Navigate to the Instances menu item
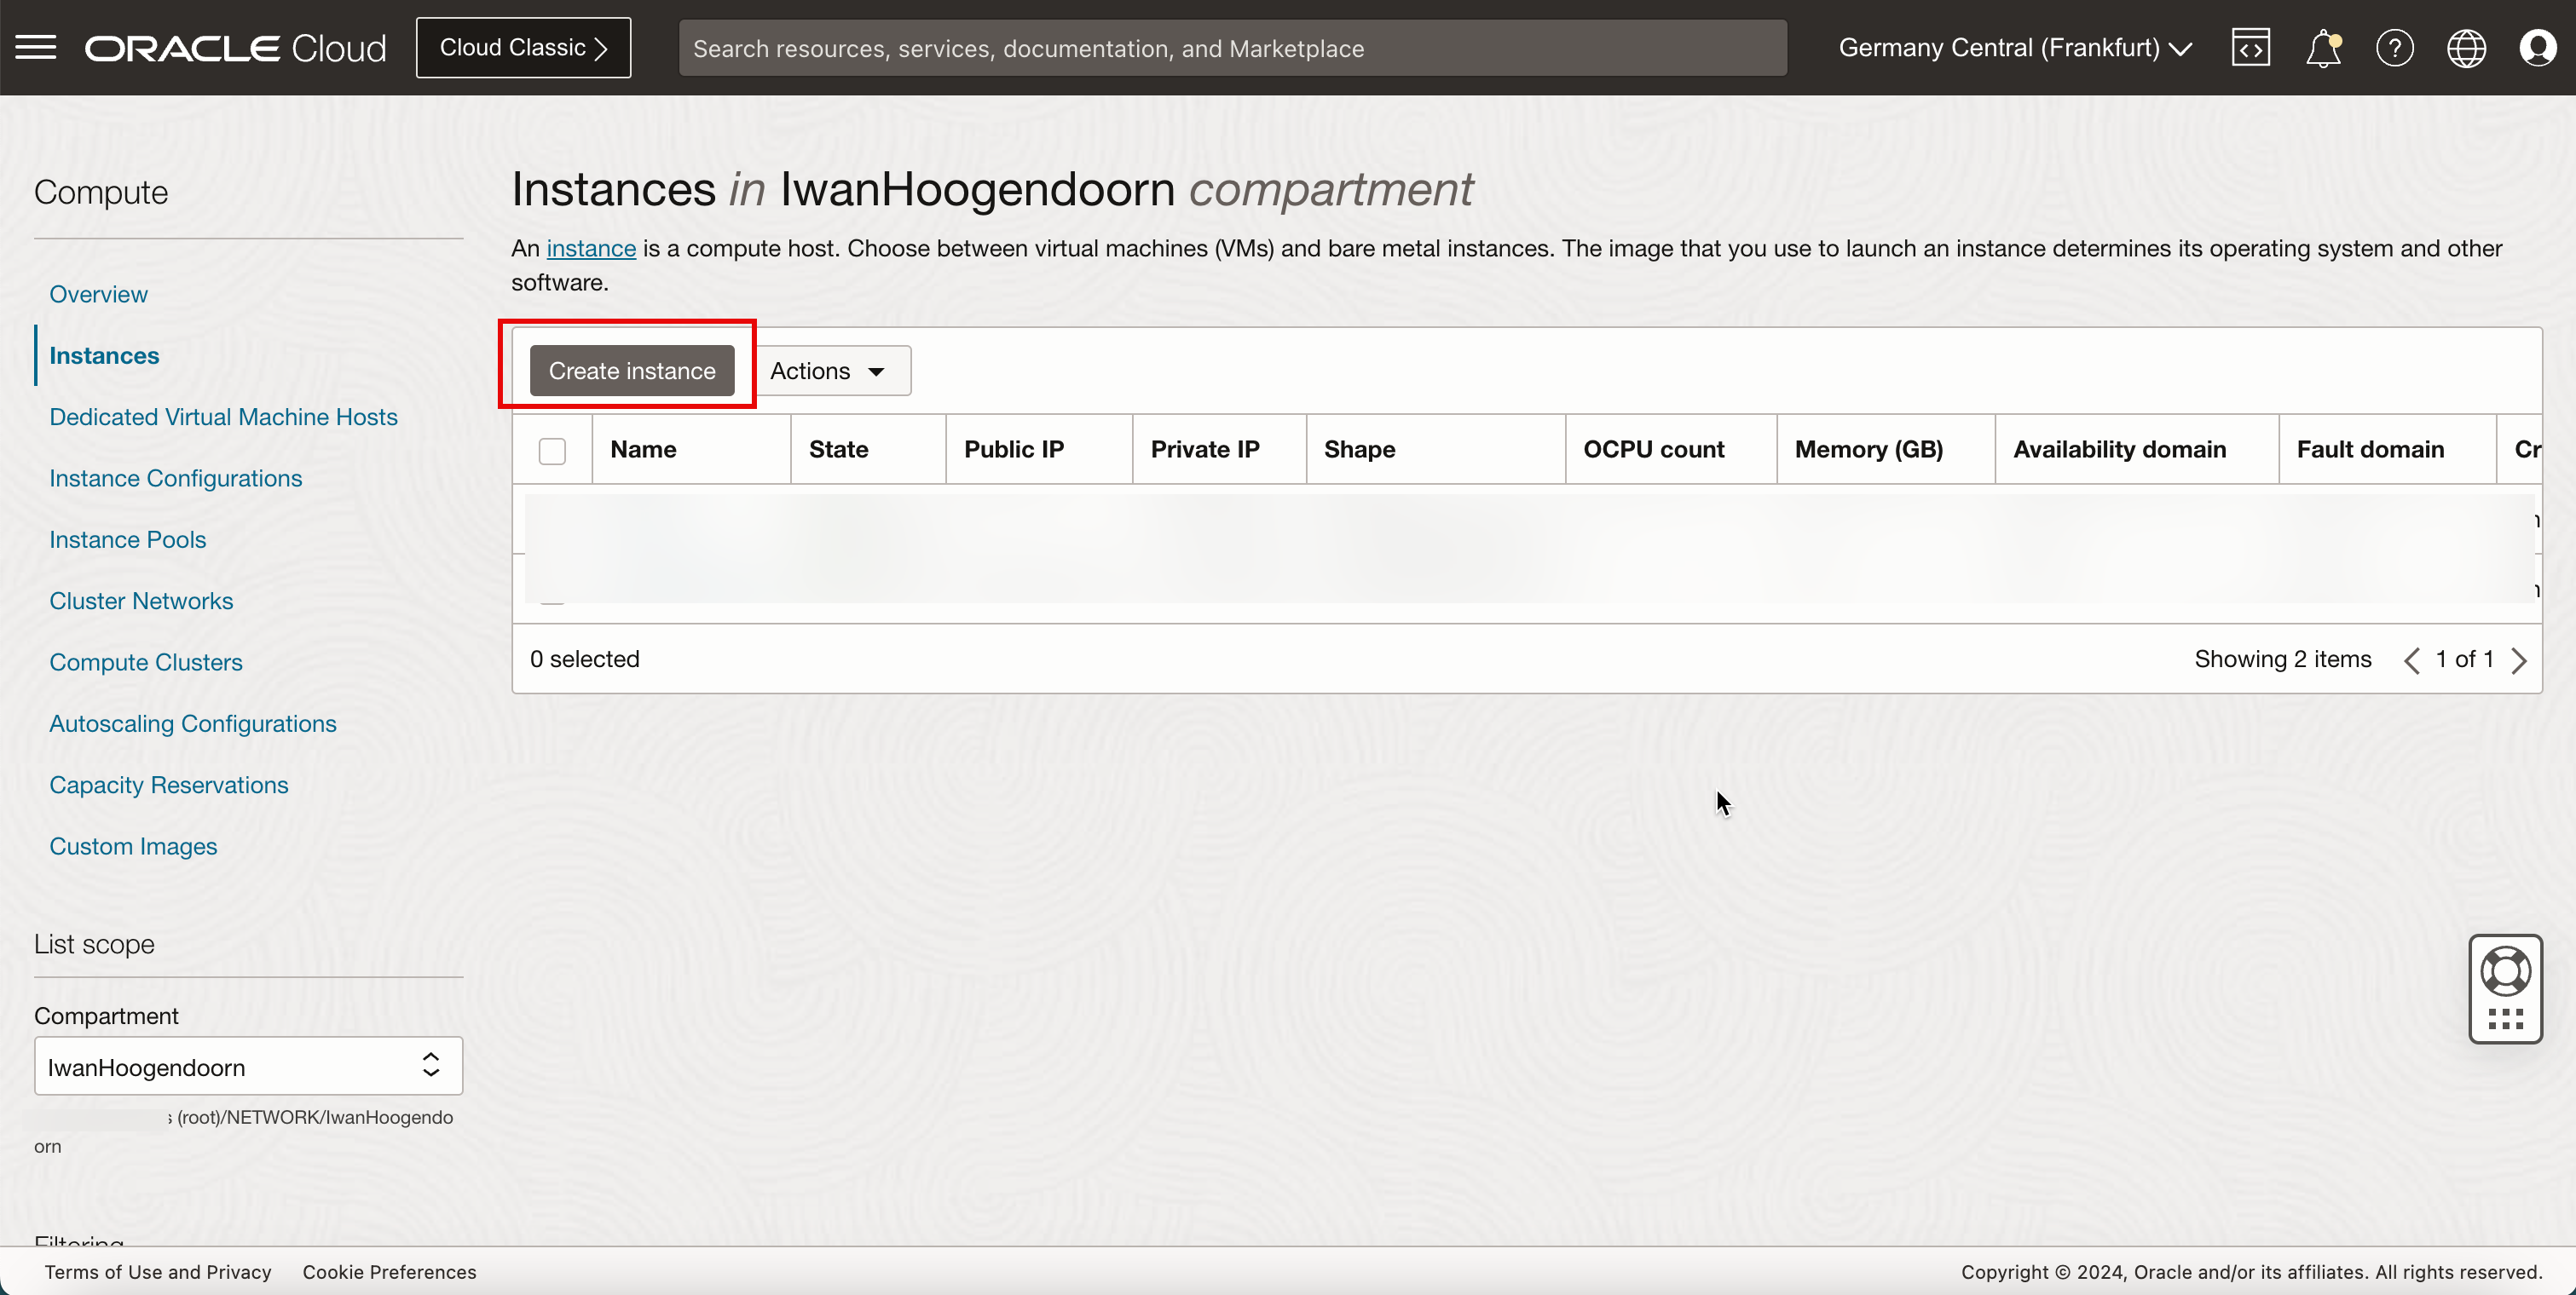The height and width of the screenshot is (1295, 2576). (104, 355)
